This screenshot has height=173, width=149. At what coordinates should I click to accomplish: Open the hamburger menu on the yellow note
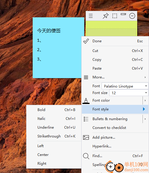click(91, 16)
